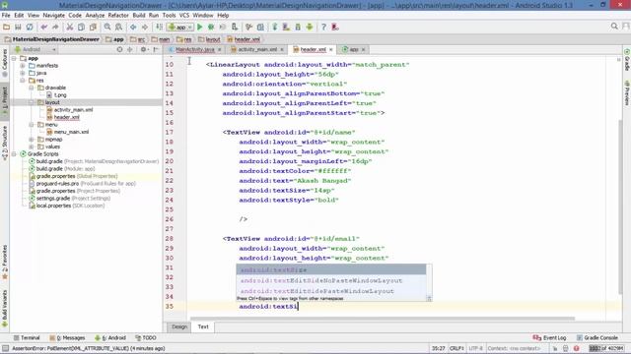The height and width of the screenshot is (354, 631).
Task: Open the Gradle Console
Action: [597, 338]
